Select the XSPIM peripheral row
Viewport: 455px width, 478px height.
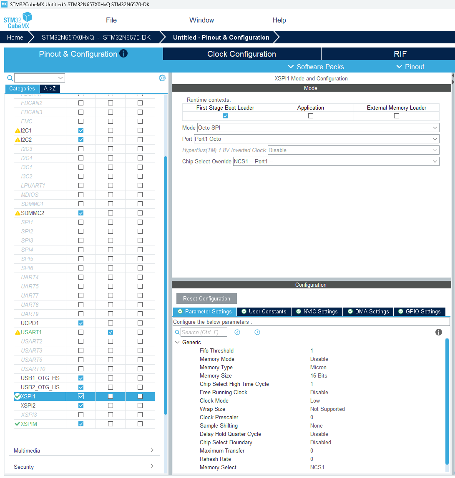point(85,424)
